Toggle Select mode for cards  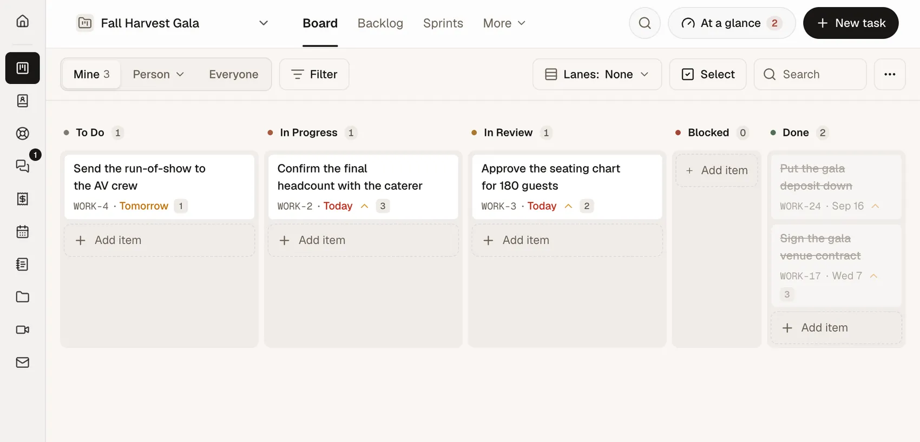pos(708,74)
